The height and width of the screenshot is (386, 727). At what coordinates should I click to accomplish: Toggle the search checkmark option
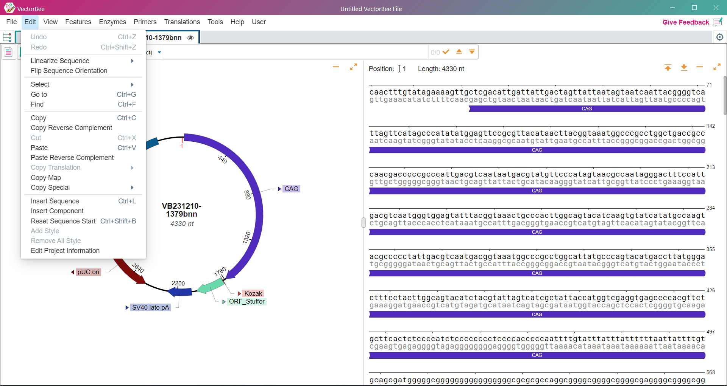[x=446, y=52]
